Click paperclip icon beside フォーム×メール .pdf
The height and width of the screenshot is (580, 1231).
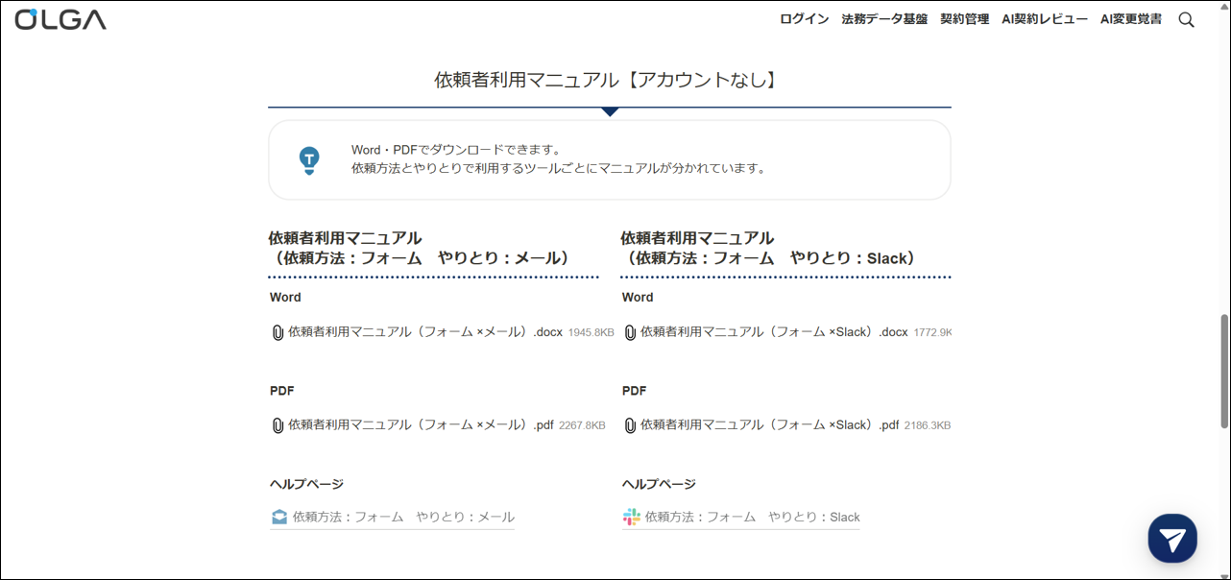(x=278, y=425)
